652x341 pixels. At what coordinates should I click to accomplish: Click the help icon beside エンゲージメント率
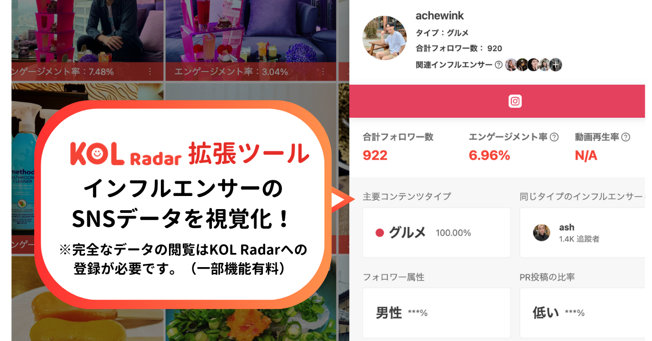[554, 137]
